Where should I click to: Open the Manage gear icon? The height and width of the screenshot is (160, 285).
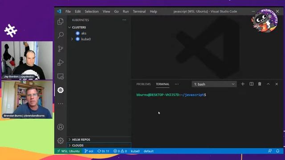pyautogui.click(x=61, y=140)
